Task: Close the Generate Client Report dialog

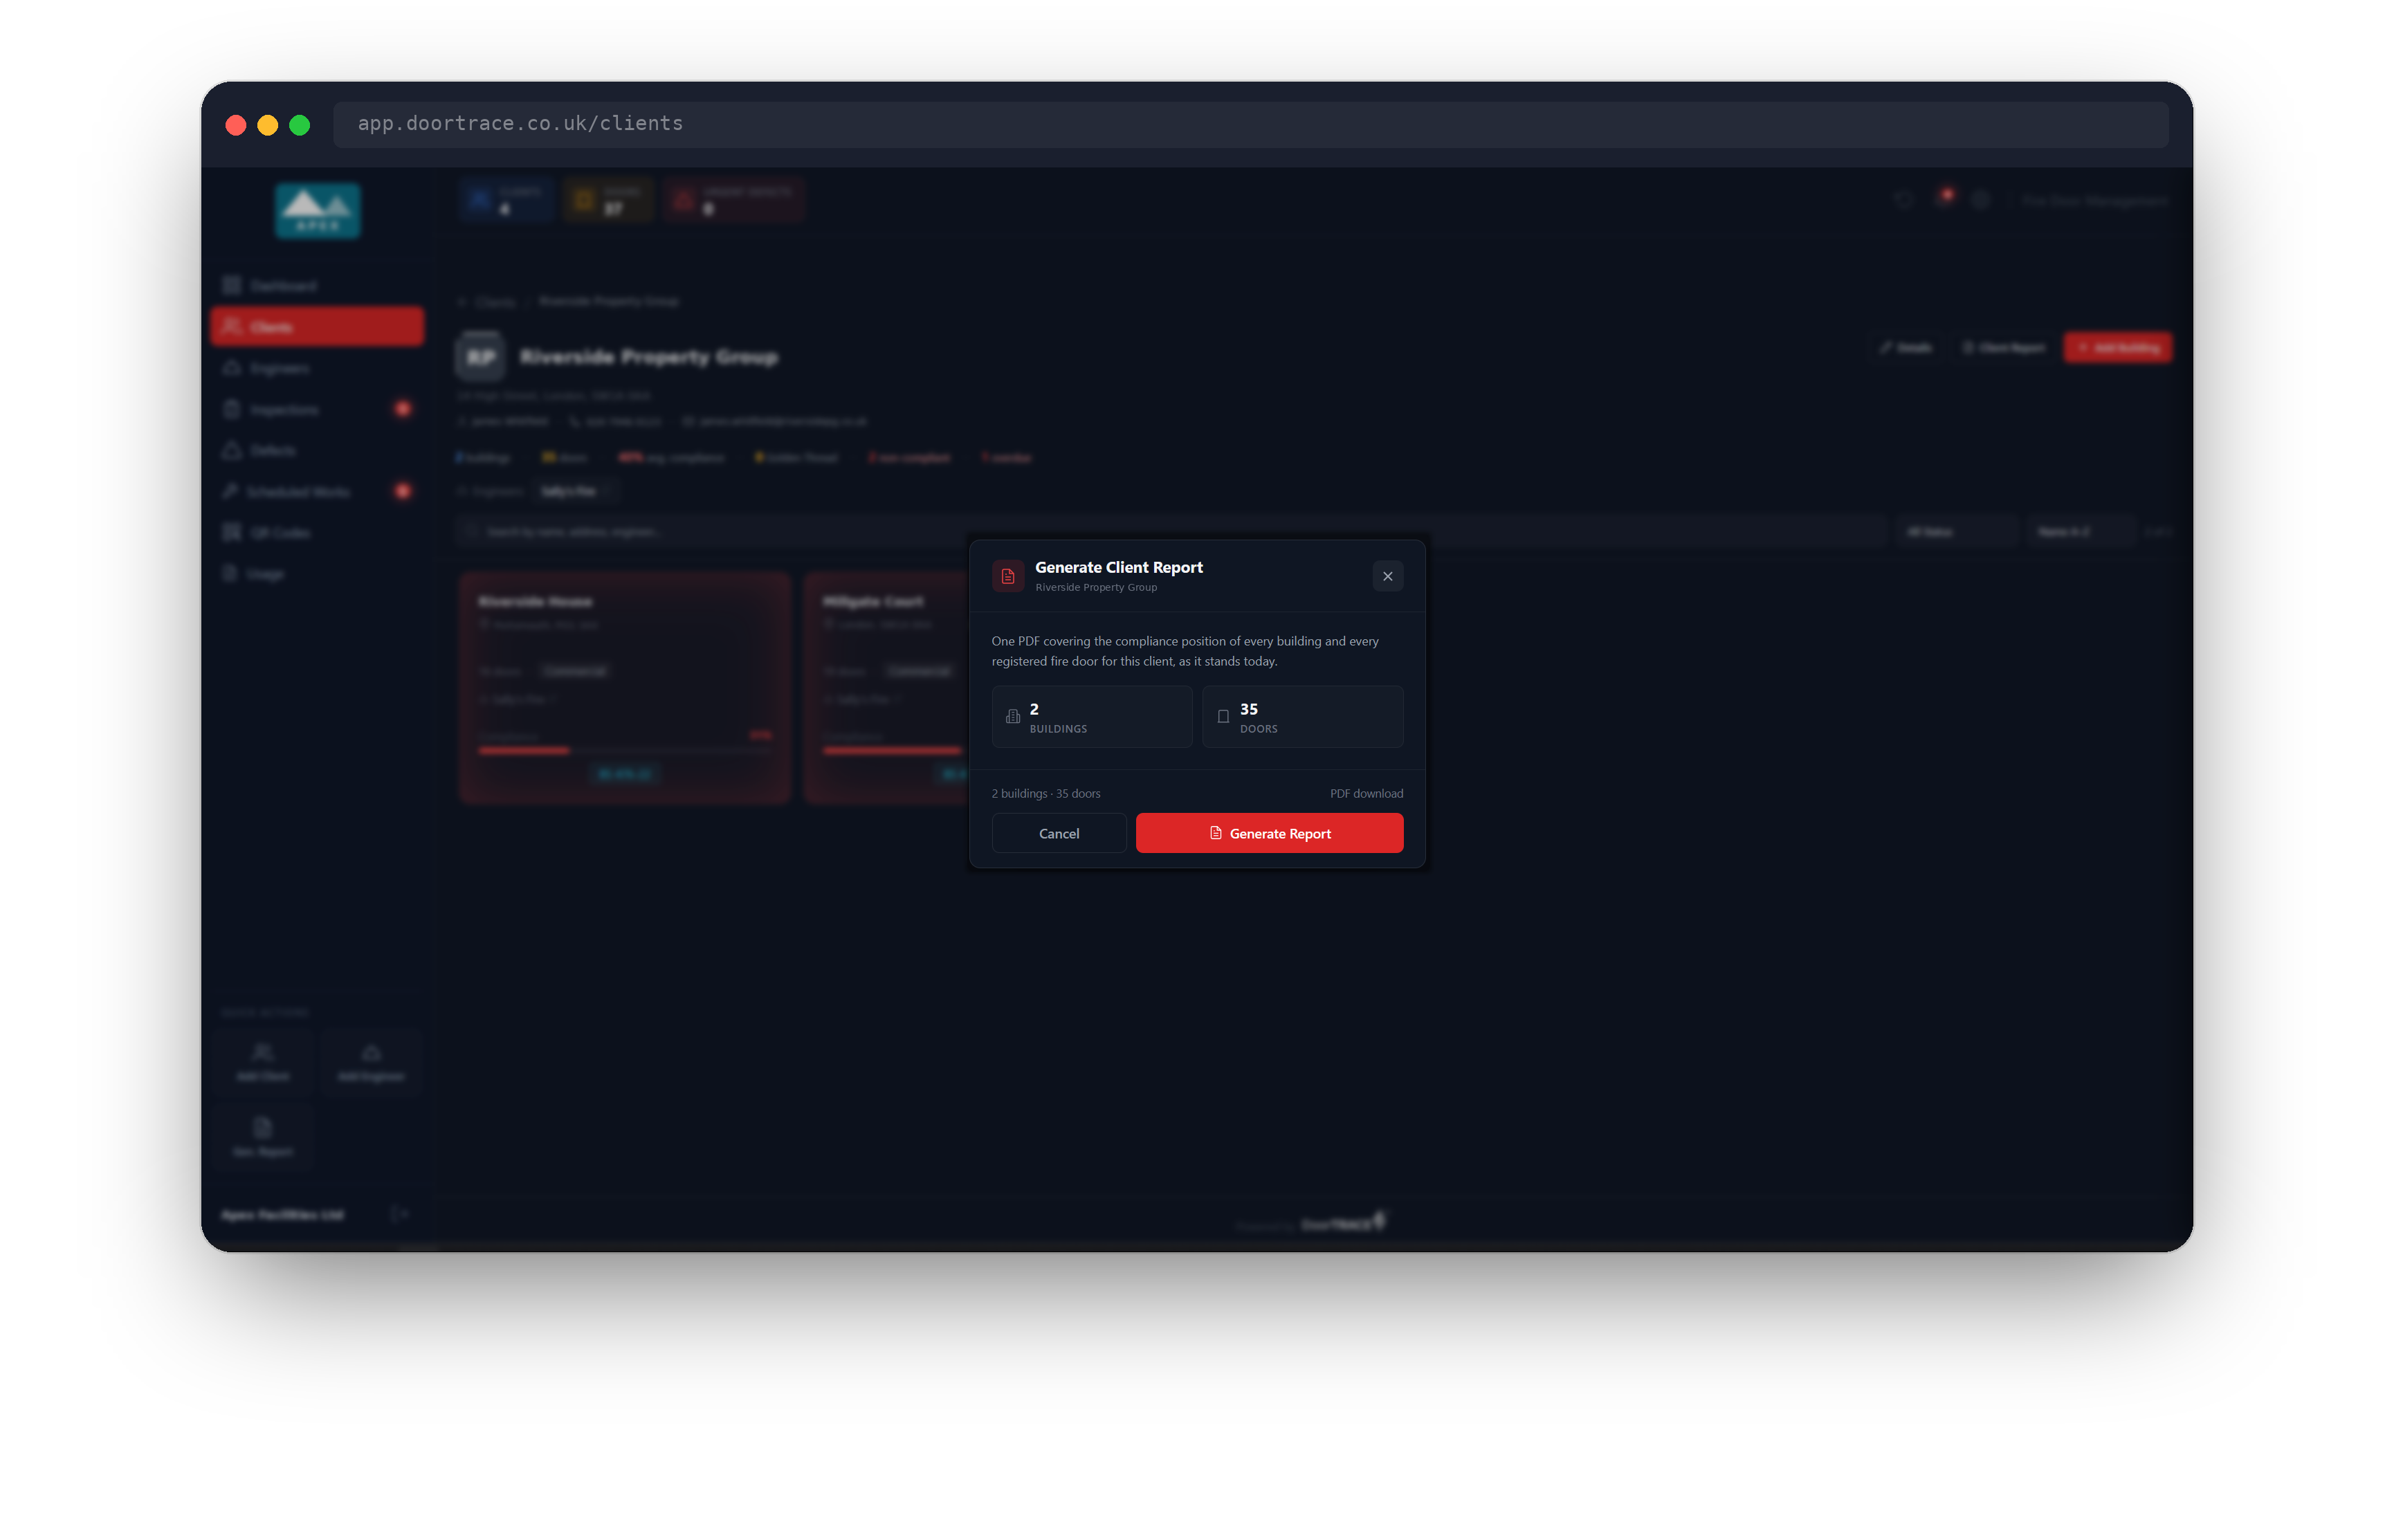Action: (1387, 576)
